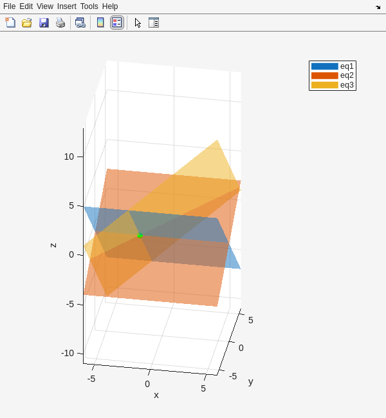This screenshot has width=386, height=418.
Task: Select the eq3 legend label
Action: (347, 85)
